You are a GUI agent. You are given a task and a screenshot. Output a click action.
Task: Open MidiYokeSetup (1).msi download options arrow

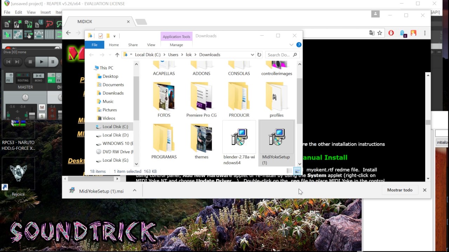[x=134, y=190]
